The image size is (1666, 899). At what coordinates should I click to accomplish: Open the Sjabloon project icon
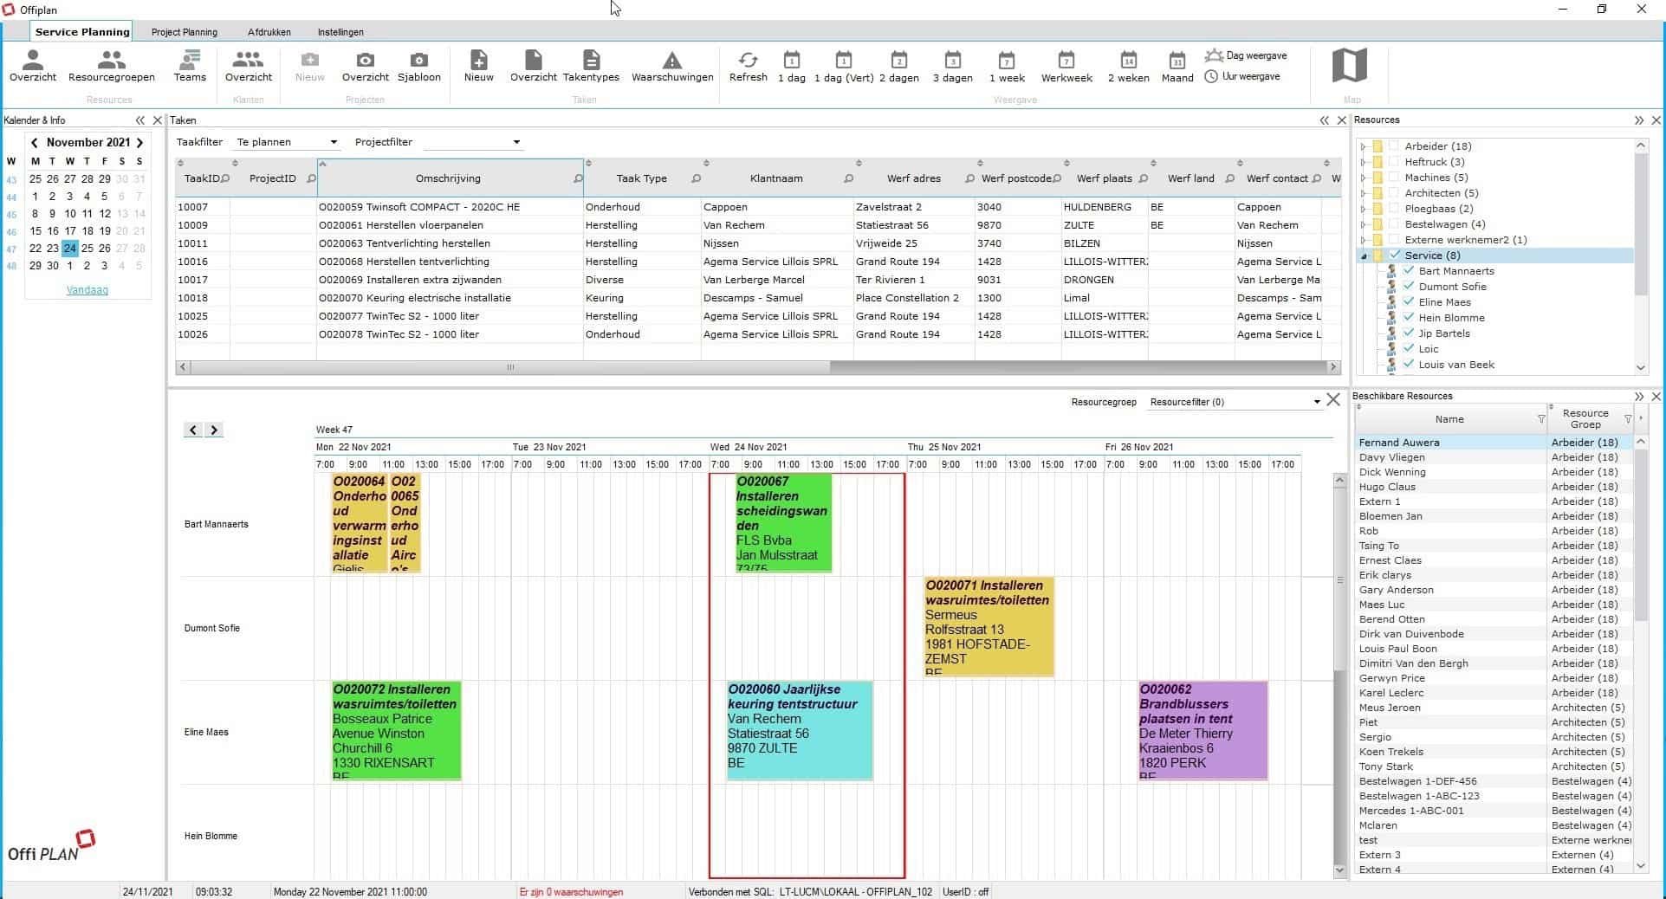[419, 66]
